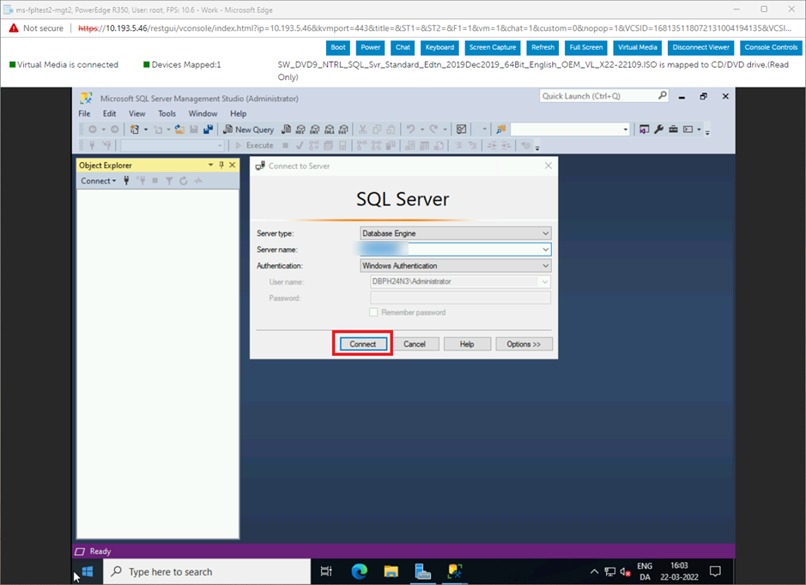Click the Open File folder icon
The image size is (806, 585).
pos(179,130)
